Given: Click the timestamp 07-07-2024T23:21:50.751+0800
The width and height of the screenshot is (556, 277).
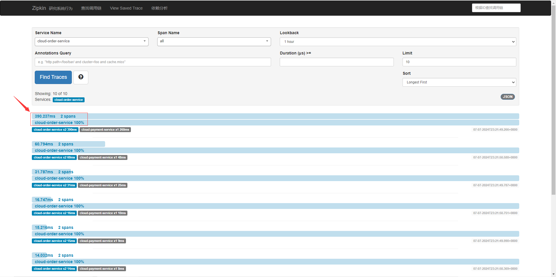Looking at the screenshot, I should [495, 213].
